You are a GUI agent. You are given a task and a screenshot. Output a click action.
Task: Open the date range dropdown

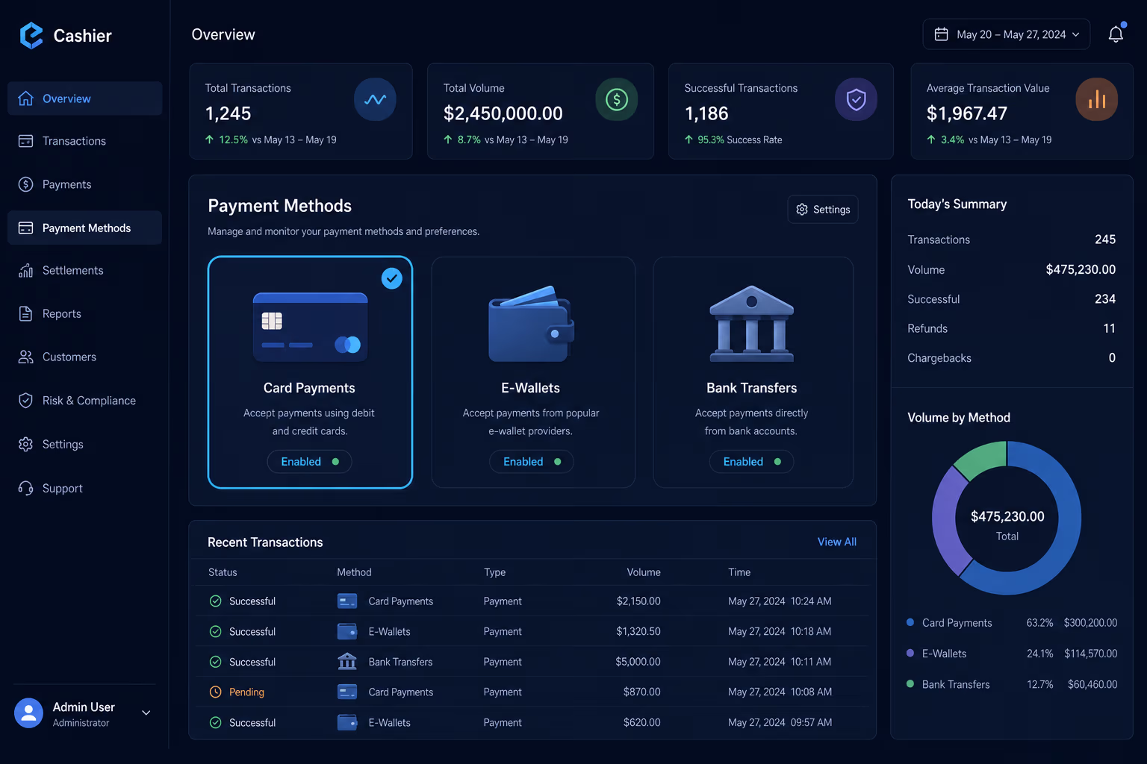[1007, 34]
